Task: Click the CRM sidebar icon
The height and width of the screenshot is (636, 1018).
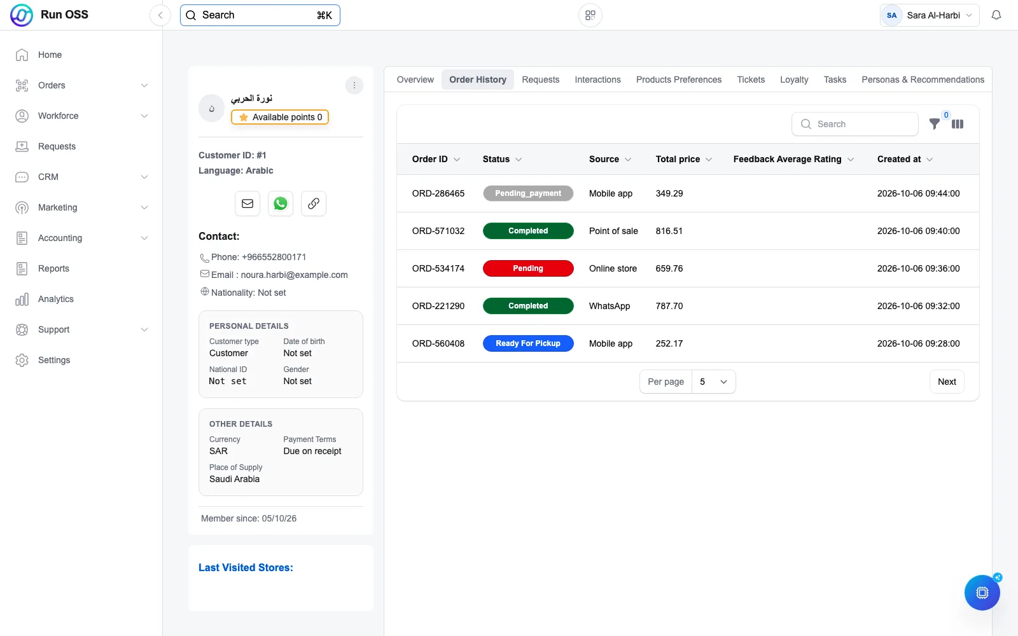Action: pyautogui.click(x=22, y=177)
